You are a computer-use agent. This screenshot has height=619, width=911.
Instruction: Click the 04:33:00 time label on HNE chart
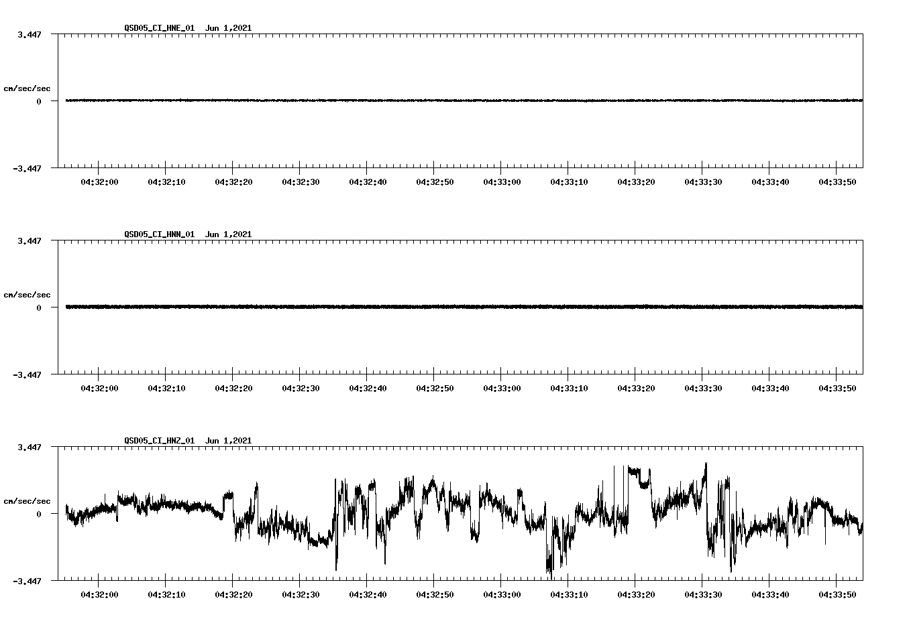click(x=502, y=182)
